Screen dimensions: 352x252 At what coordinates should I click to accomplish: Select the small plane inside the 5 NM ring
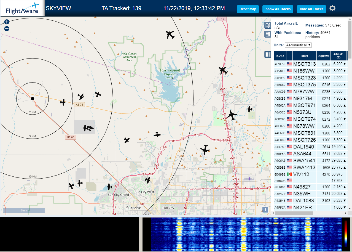(63, 102)
